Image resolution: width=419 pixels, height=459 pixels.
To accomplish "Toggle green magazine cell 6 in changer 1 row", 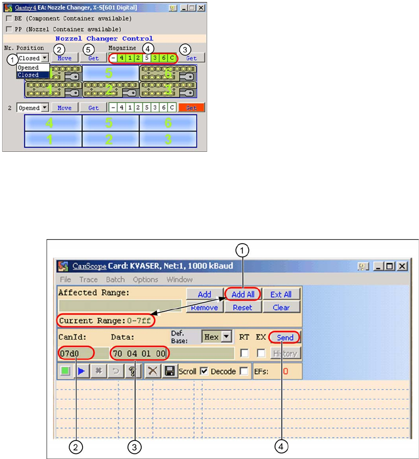I will point(164,58).
